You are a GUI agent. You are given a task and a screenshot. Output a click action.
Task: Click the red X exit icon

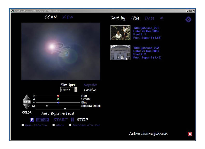coord(190,134)
